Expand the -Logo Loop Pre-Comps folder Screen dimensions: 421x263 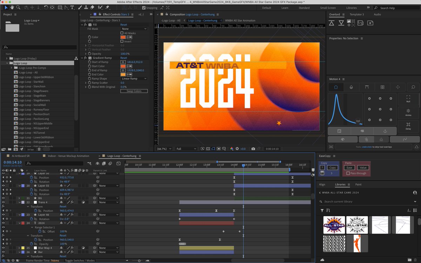[11, 68]
